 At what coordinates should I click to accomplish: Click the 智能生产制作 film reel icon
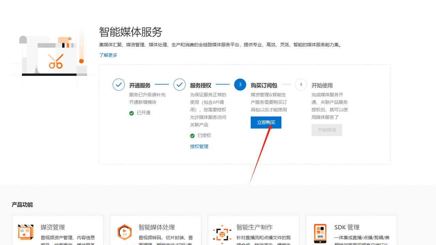click(222, 234)
